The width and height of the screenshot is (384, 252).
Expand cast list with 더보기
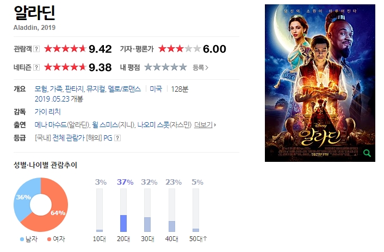click(x=205, y=125)
